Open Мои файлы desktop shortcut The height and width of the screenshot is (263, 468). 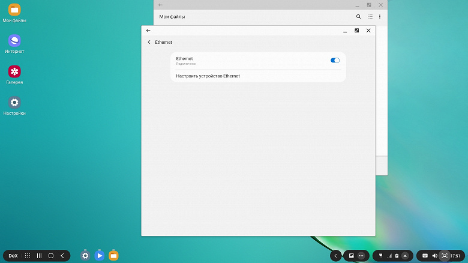(14, 13)
